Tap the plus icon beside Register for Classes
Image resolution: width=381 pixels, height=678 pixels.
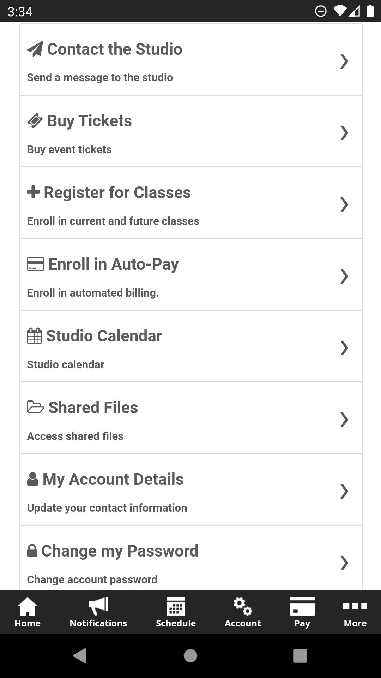[x=33, y=192]
